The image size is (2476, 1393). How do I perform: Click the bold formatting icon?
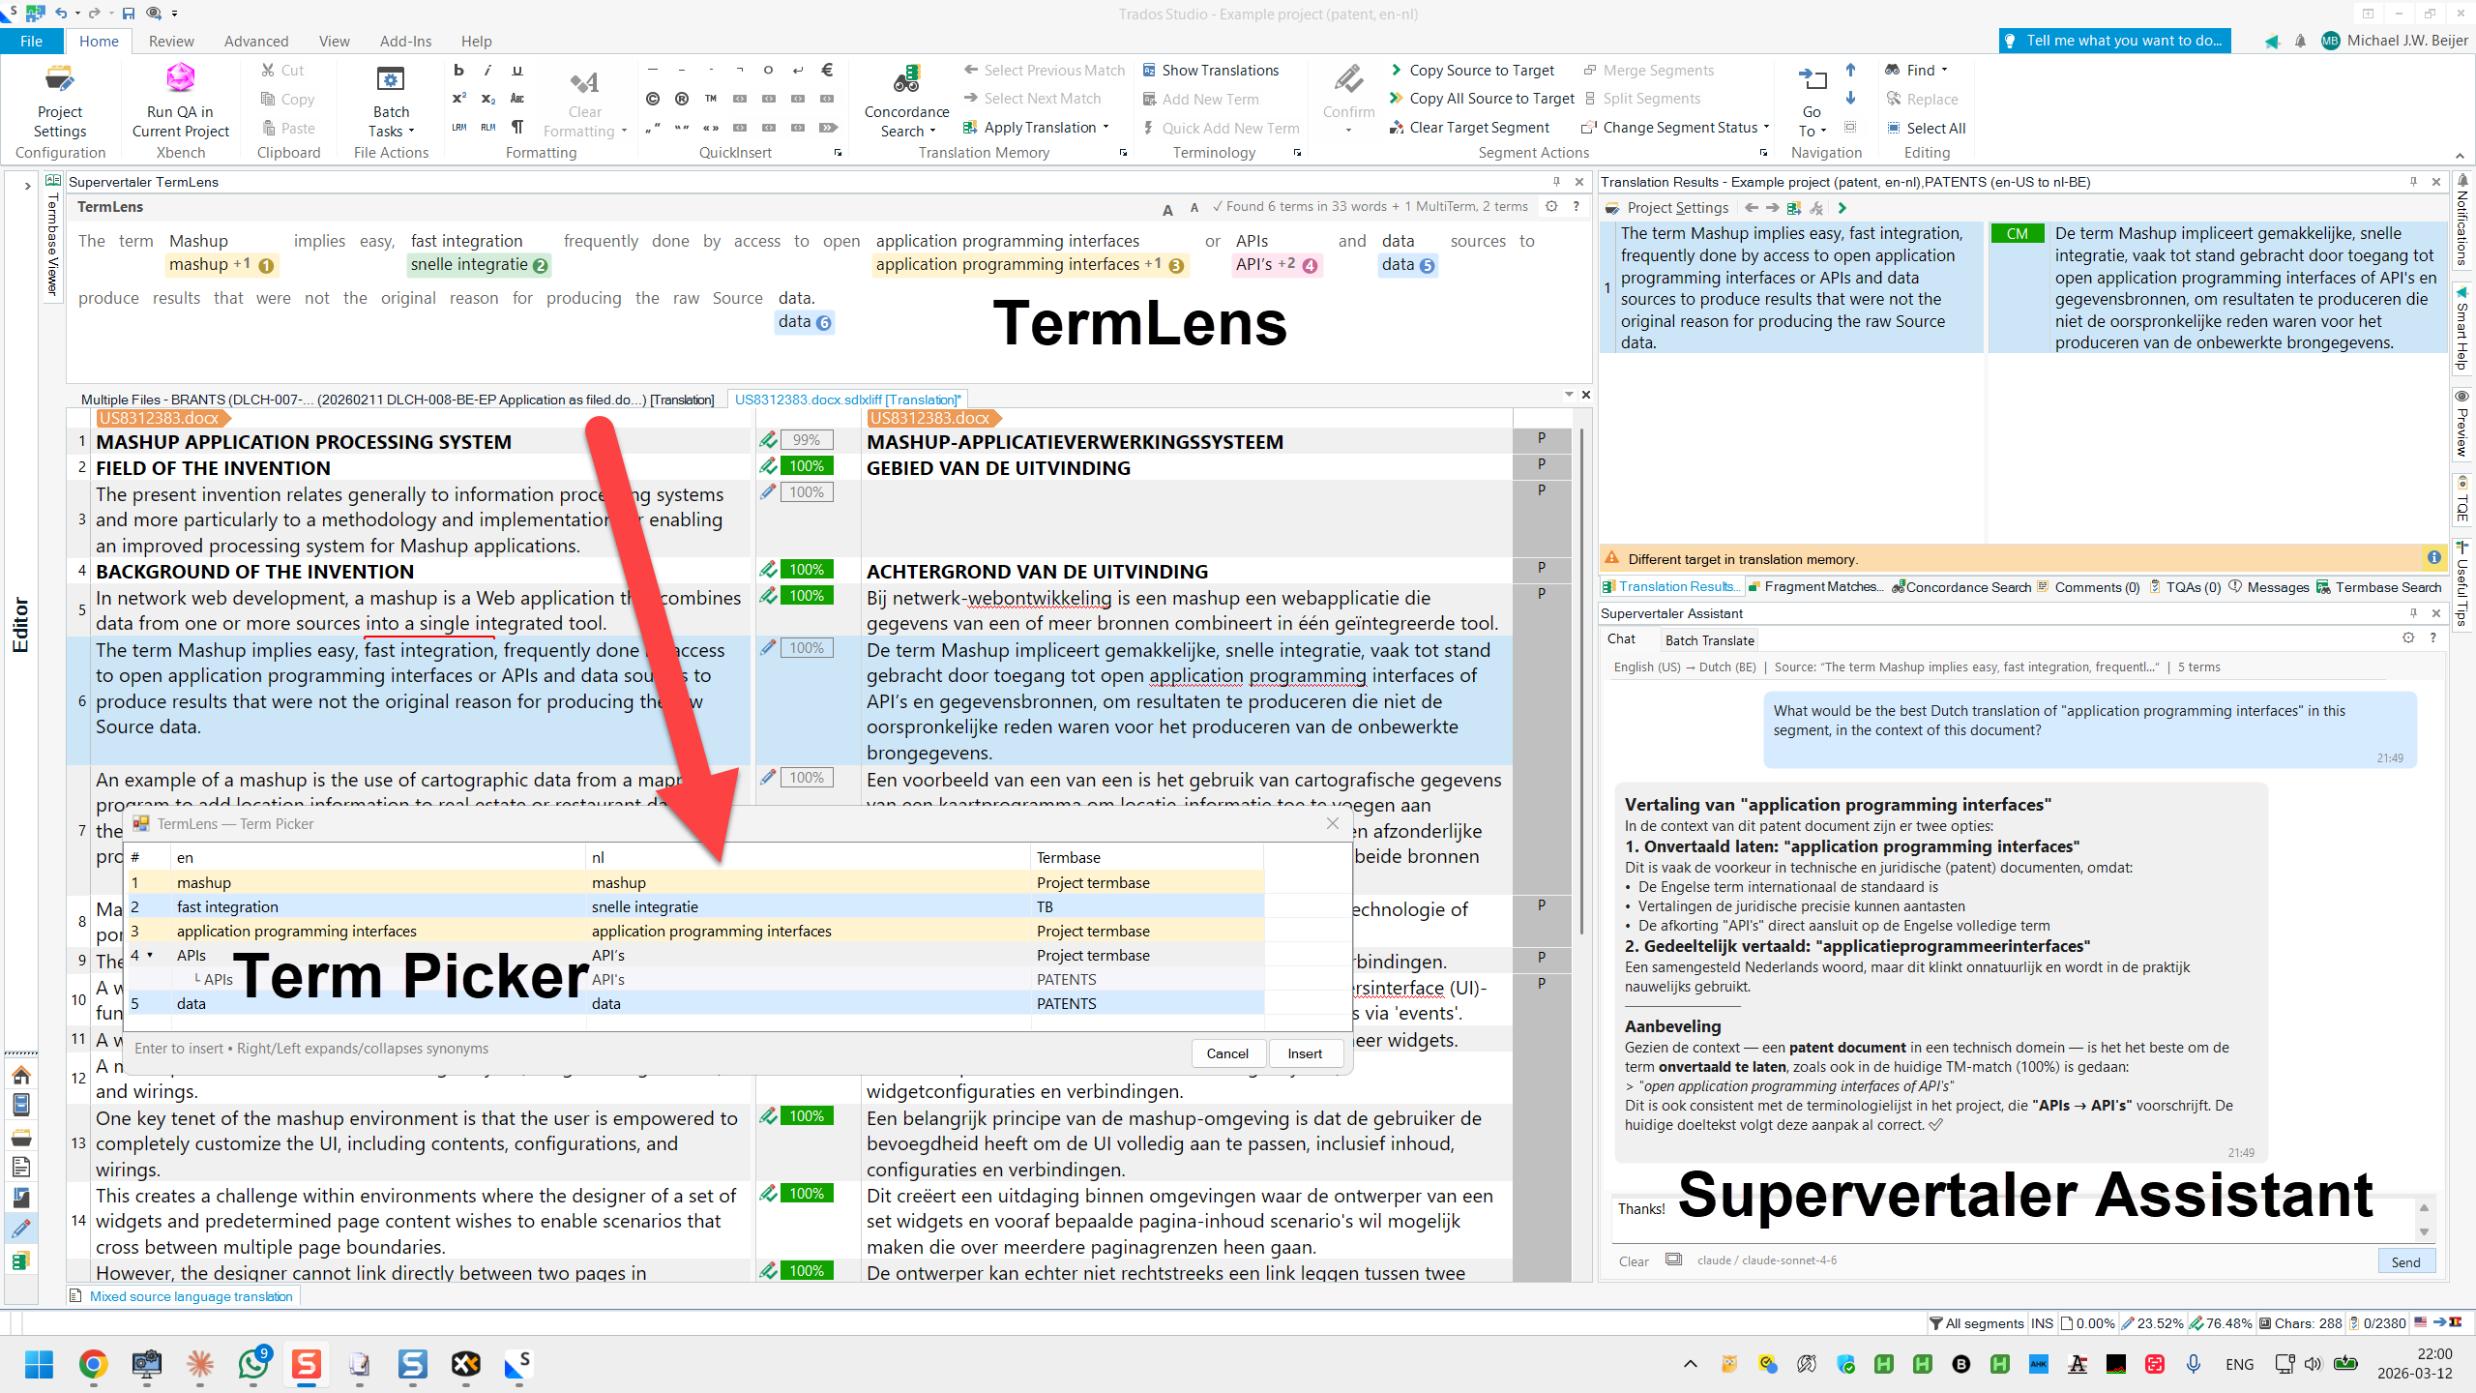click(x=459, y=71)
